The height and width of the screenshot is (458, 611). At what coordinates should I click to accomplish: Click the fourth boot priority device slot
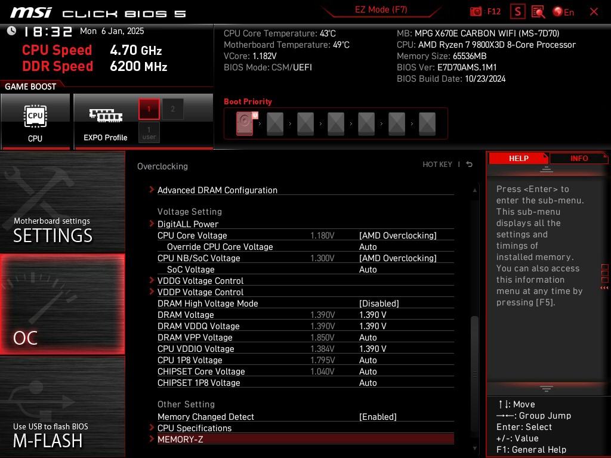[x=336, y=124]
